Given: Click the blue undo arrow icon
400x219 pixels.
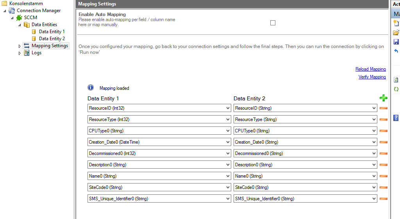Looking at the screenshot, I should (x=396, y=51).
